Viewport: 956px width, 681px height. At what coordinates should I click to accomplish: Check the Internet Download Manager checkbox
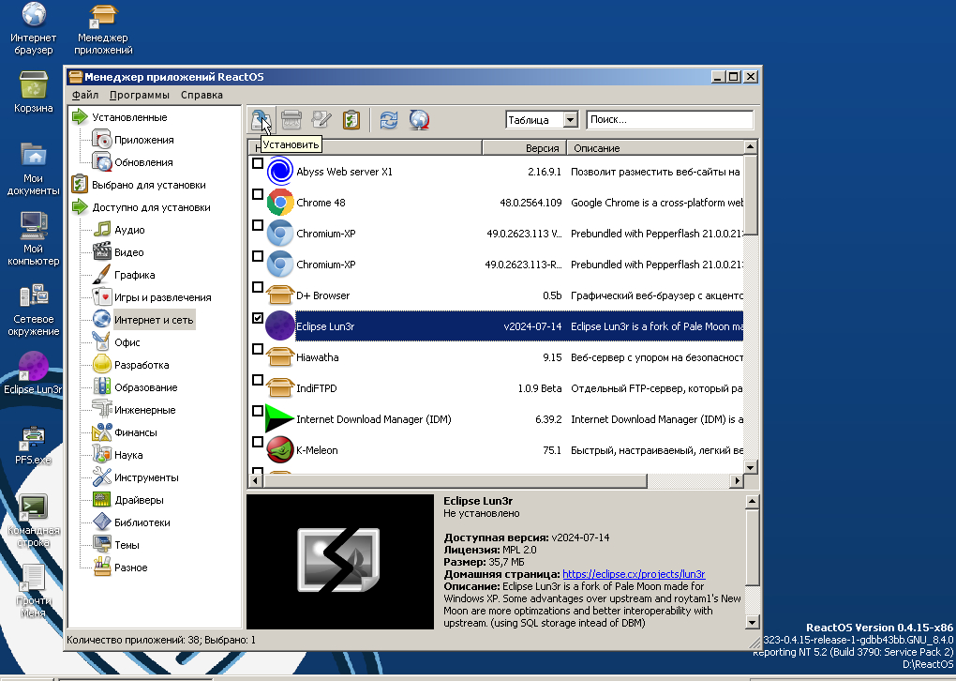tap(258, 411)
